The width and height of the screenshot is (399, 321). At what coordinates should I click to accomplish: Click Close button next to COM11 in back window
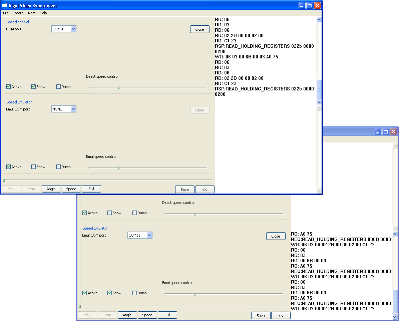(x=276, y=236)
